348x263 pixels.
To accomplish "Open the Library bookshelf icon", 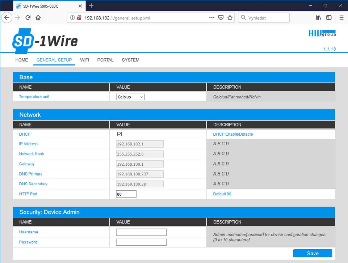I will click(318, 18).
